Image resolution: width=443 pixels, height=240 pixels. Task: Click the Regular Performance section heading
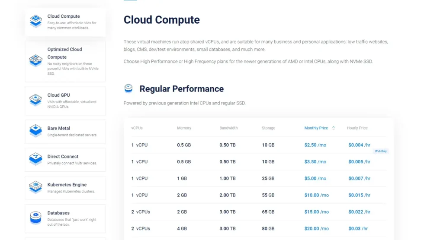click(181, 89)
